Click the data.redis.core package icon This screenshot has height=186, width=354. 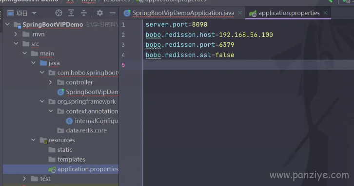60,130
